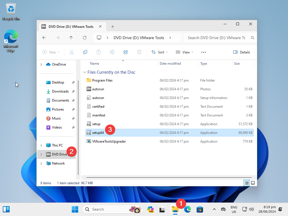Viewport: 288px width, 216px height.
Task: Open the View dropdown
Action: click(x=184, y=52)
